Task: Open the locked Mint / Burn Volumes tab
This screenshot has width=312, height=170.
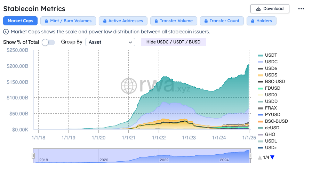Action: pyautogui.click(x=68, y=21)
